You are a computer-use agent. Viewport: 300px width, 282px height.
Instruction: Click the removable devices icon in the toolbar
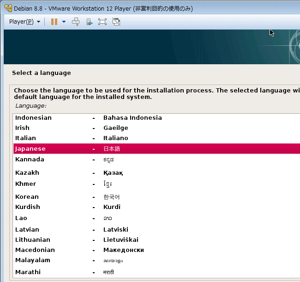(90, 22)
